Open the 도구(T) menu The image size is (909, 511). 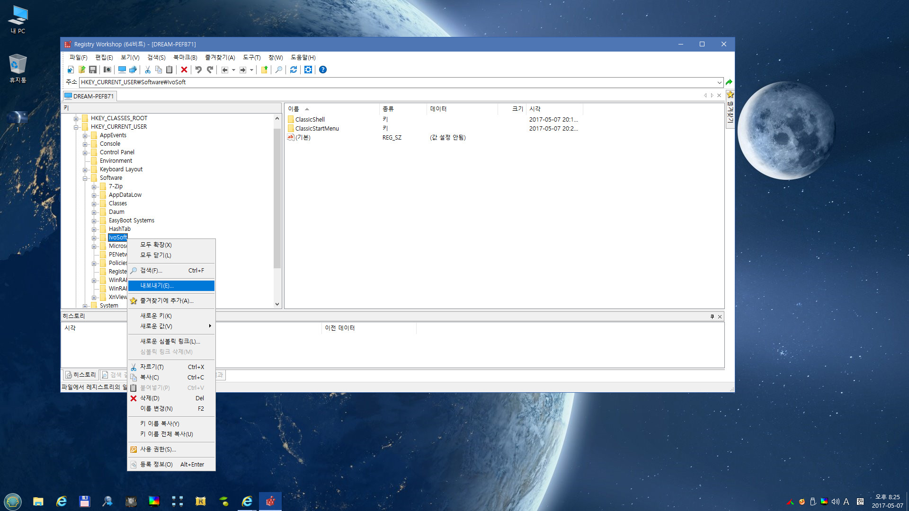(252, 57)
